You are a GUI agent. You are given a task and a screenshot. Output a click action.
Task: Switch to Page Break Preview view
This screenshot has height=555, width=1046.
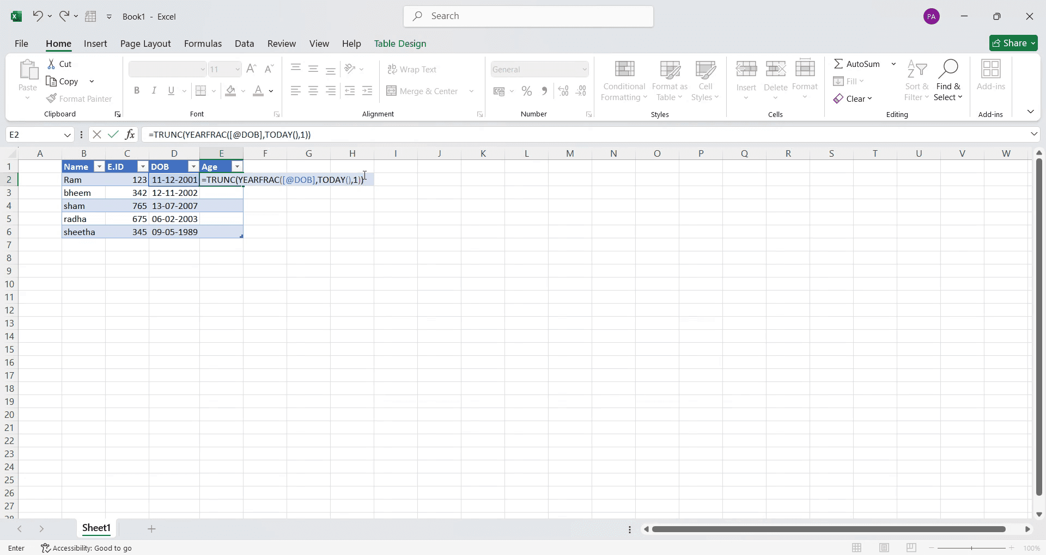tap(911, 548)
